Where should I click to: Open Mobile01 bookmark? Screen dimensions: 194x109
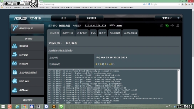[17, 7]
